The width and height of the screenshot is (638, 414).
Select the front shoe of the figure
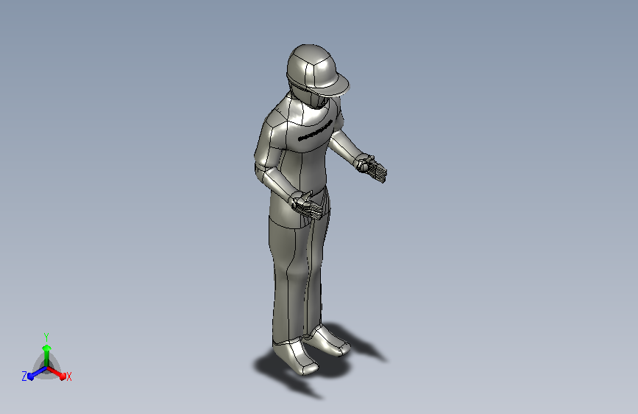tap(297, 357)
